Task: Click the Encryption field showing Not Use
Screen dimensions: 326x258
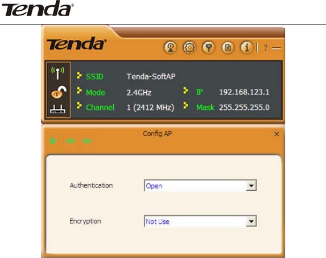Action: pyautogui.click(x=200, y=221)
